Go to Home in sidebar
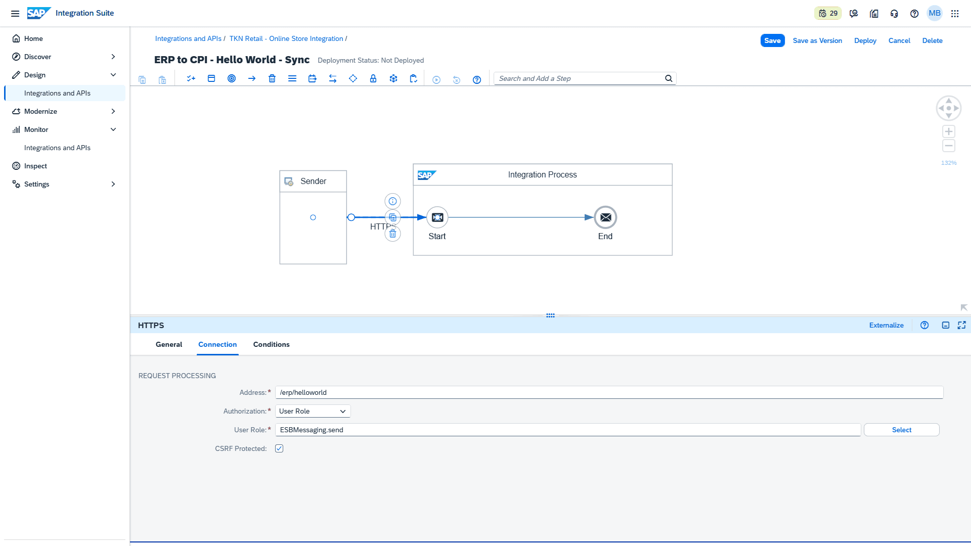 65,38
